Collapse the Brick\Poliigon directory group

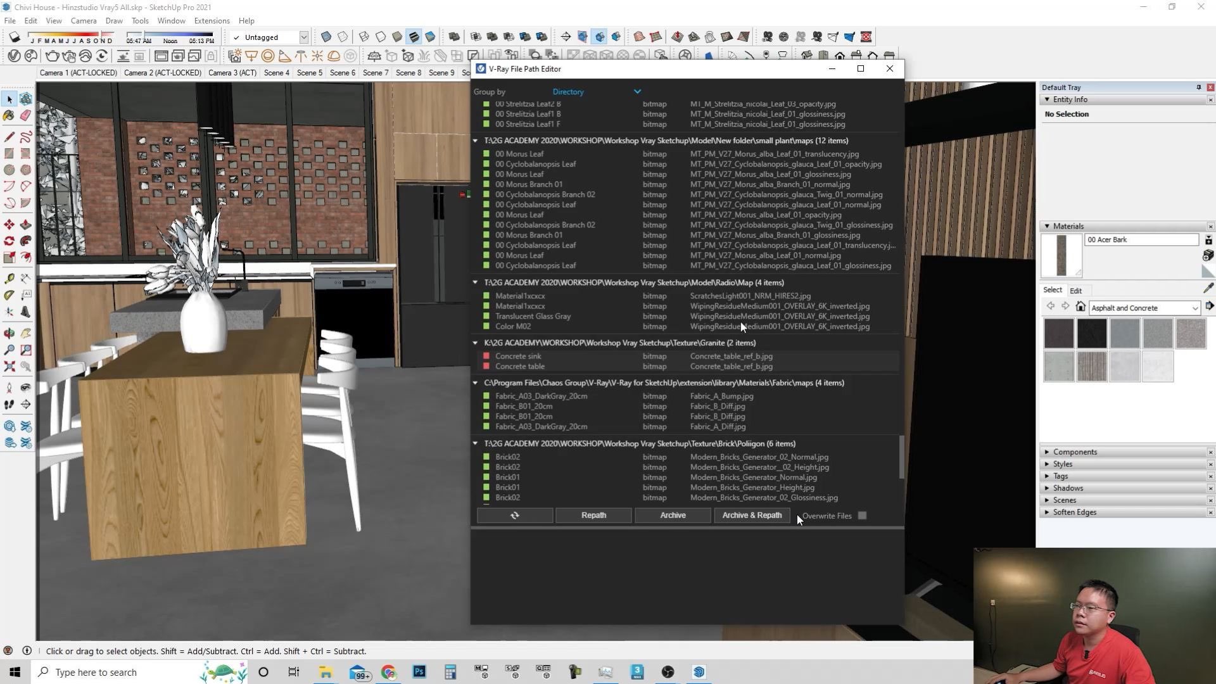475,443
